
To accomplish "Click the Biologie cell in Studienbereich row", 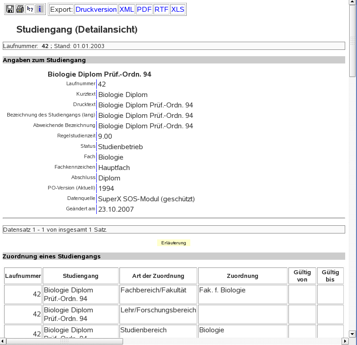I will tap(243, 331).
